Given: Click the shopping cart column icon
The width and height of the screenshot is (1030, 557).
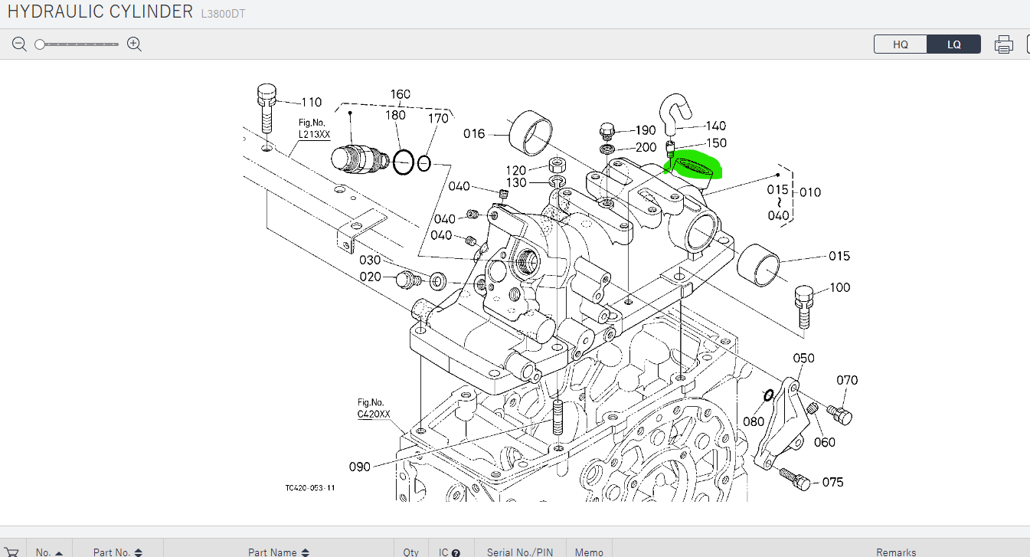Looking at the screenshot, I should click(x=12, y=552).
